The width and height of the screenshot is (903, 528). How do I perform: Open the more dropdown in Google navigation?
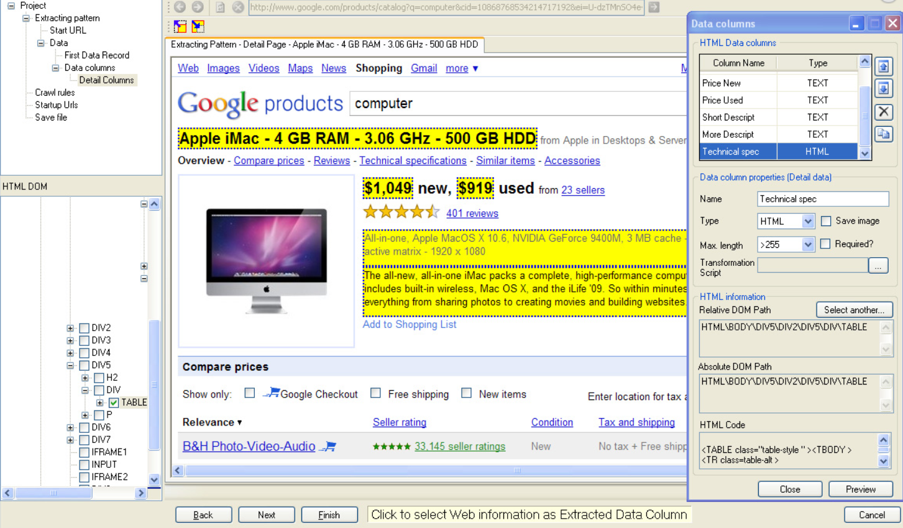(x=462, y=68)
